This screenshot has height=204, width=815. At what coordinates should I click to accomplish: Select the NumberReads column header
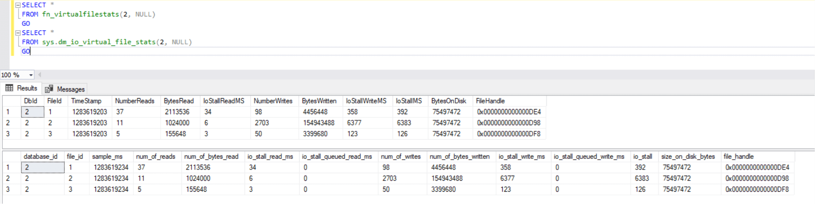(134, 101)
